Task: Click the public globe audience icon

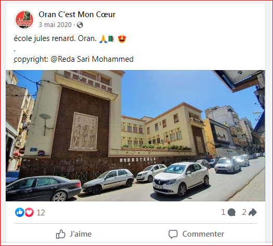Action: (x=80, y=25)
